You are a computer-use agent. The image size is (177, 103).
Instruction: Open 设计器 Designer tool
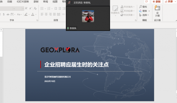click(157, 11)
